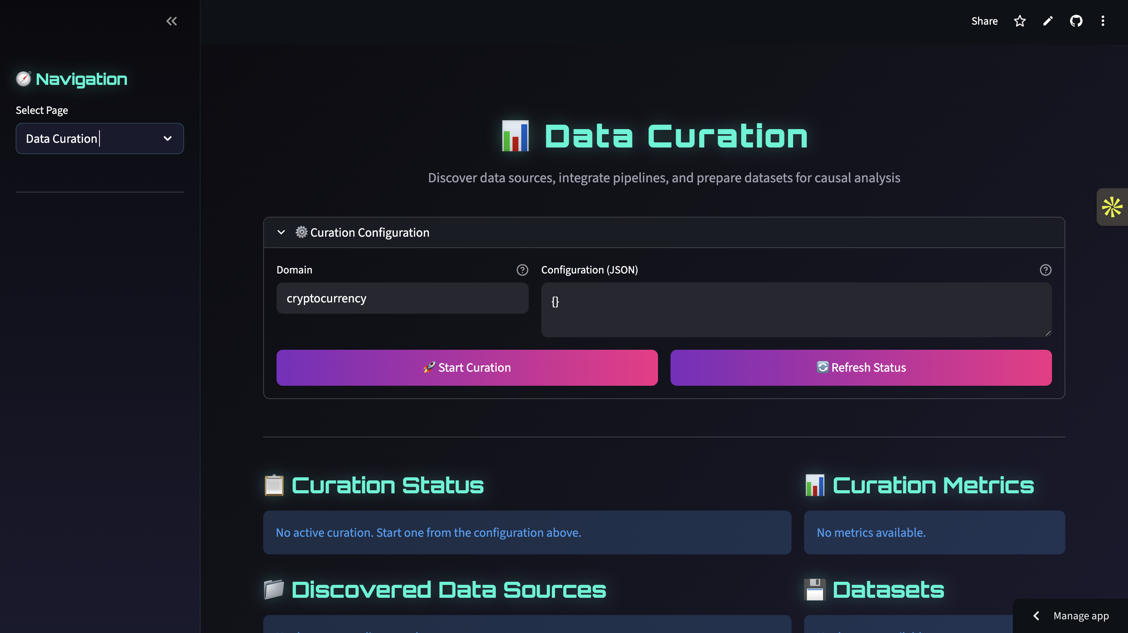Click into the Domain text field
The width and height of the screenshot is (1128, 633).
(x=402, y=298)
